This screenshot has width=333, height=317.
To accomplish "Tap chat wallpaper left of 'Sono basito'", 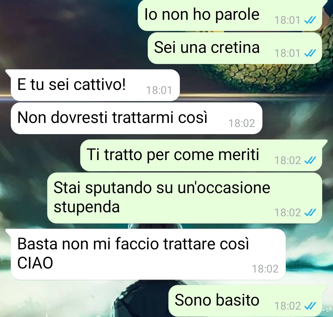I will tap(85, 300).
